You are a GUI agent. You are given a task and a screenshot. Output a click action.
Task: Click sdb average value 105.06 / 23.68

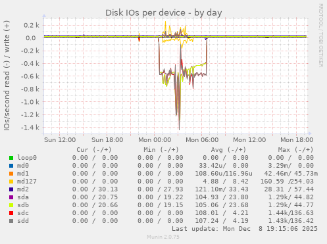[x=222, y=205]
